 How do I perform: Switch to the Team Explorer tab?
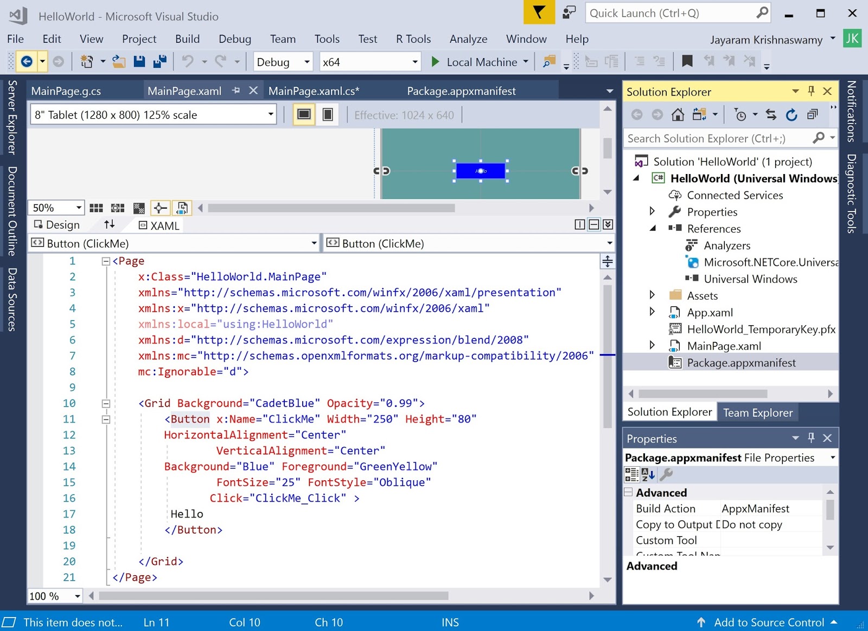[x=757, y=412]
